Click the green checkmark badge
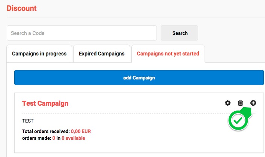265x157 pixels. pyautogui.click(x=238, y=121)
